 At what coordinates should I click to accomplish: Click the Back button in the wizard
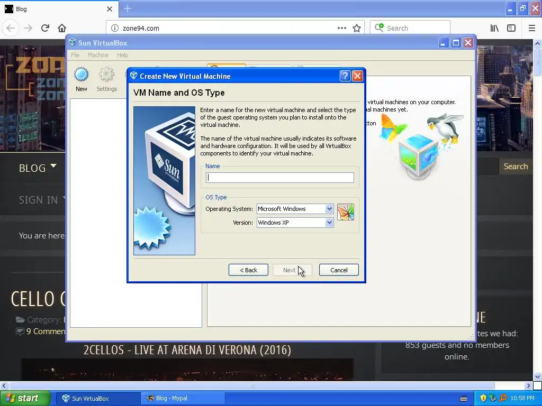point(248,270)
